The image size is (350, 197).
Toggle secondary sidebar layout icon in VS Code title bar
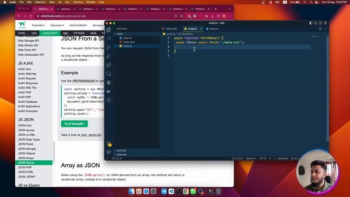click(x=320, y=23)
